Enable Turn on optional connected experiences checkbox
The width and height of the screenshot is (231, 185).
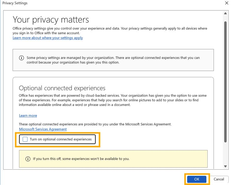[25, 139]
